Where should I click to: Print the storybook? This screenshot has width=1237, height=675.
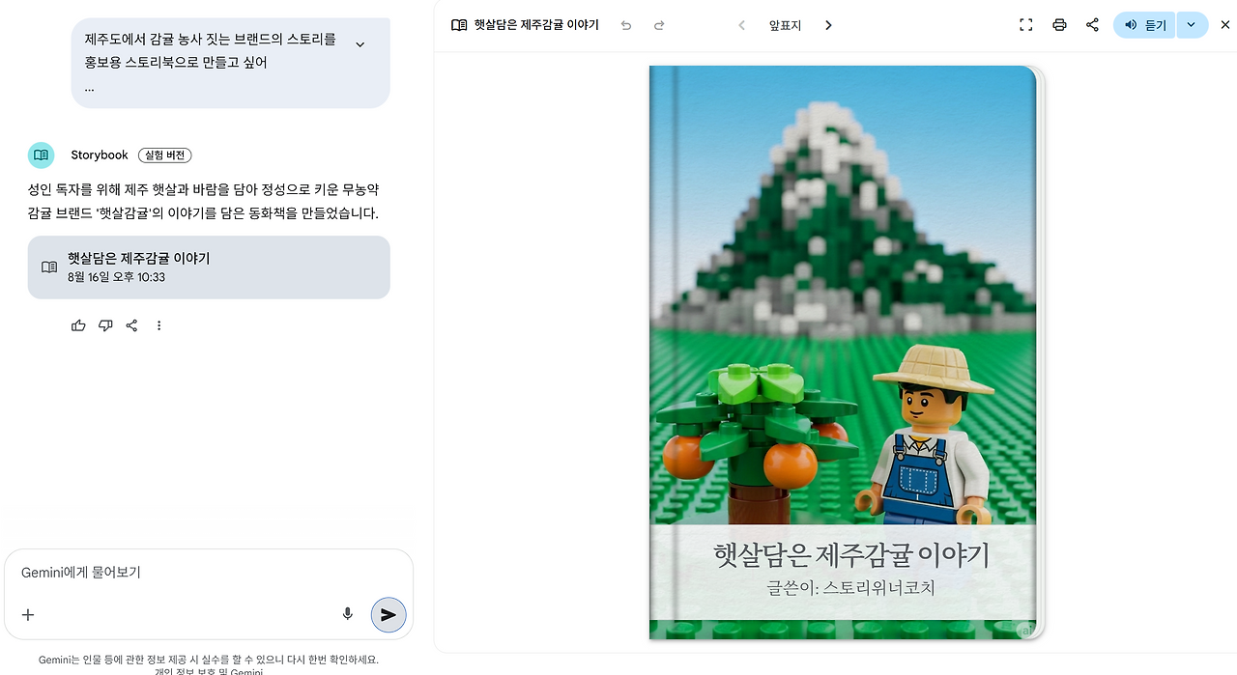[1059, 25]
